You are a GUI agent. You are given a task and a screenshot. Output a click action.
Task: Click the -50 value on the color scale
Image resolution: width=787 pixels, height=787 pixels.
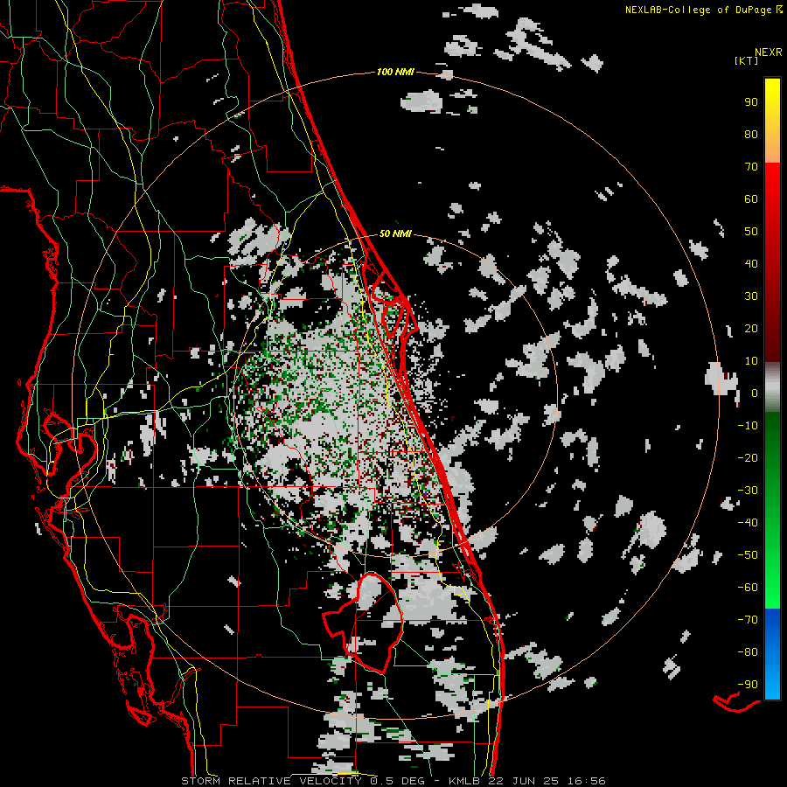(x=748, y=555)
